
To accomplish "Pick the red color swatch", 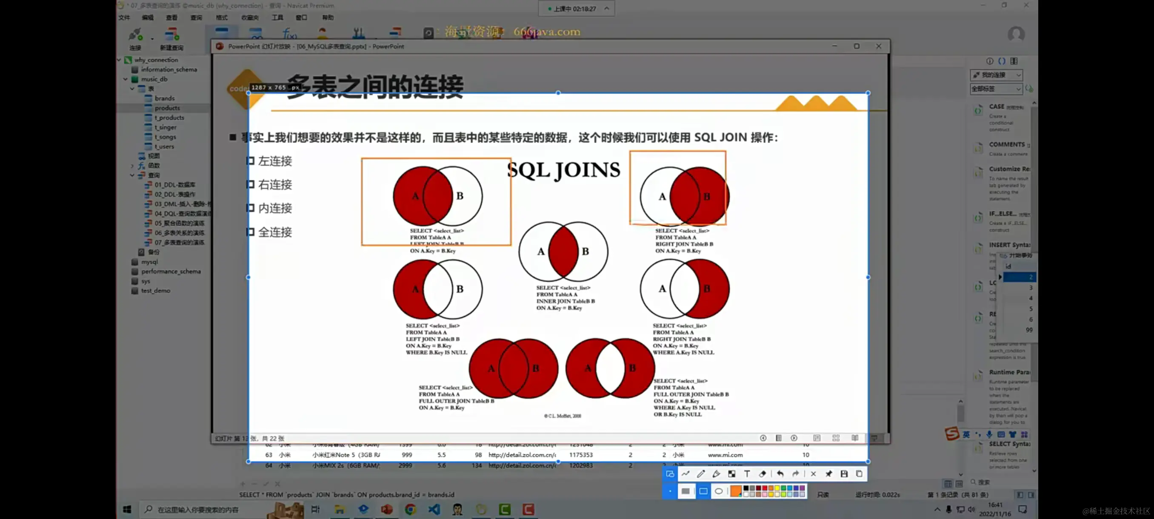I will [x=764, y=488].
